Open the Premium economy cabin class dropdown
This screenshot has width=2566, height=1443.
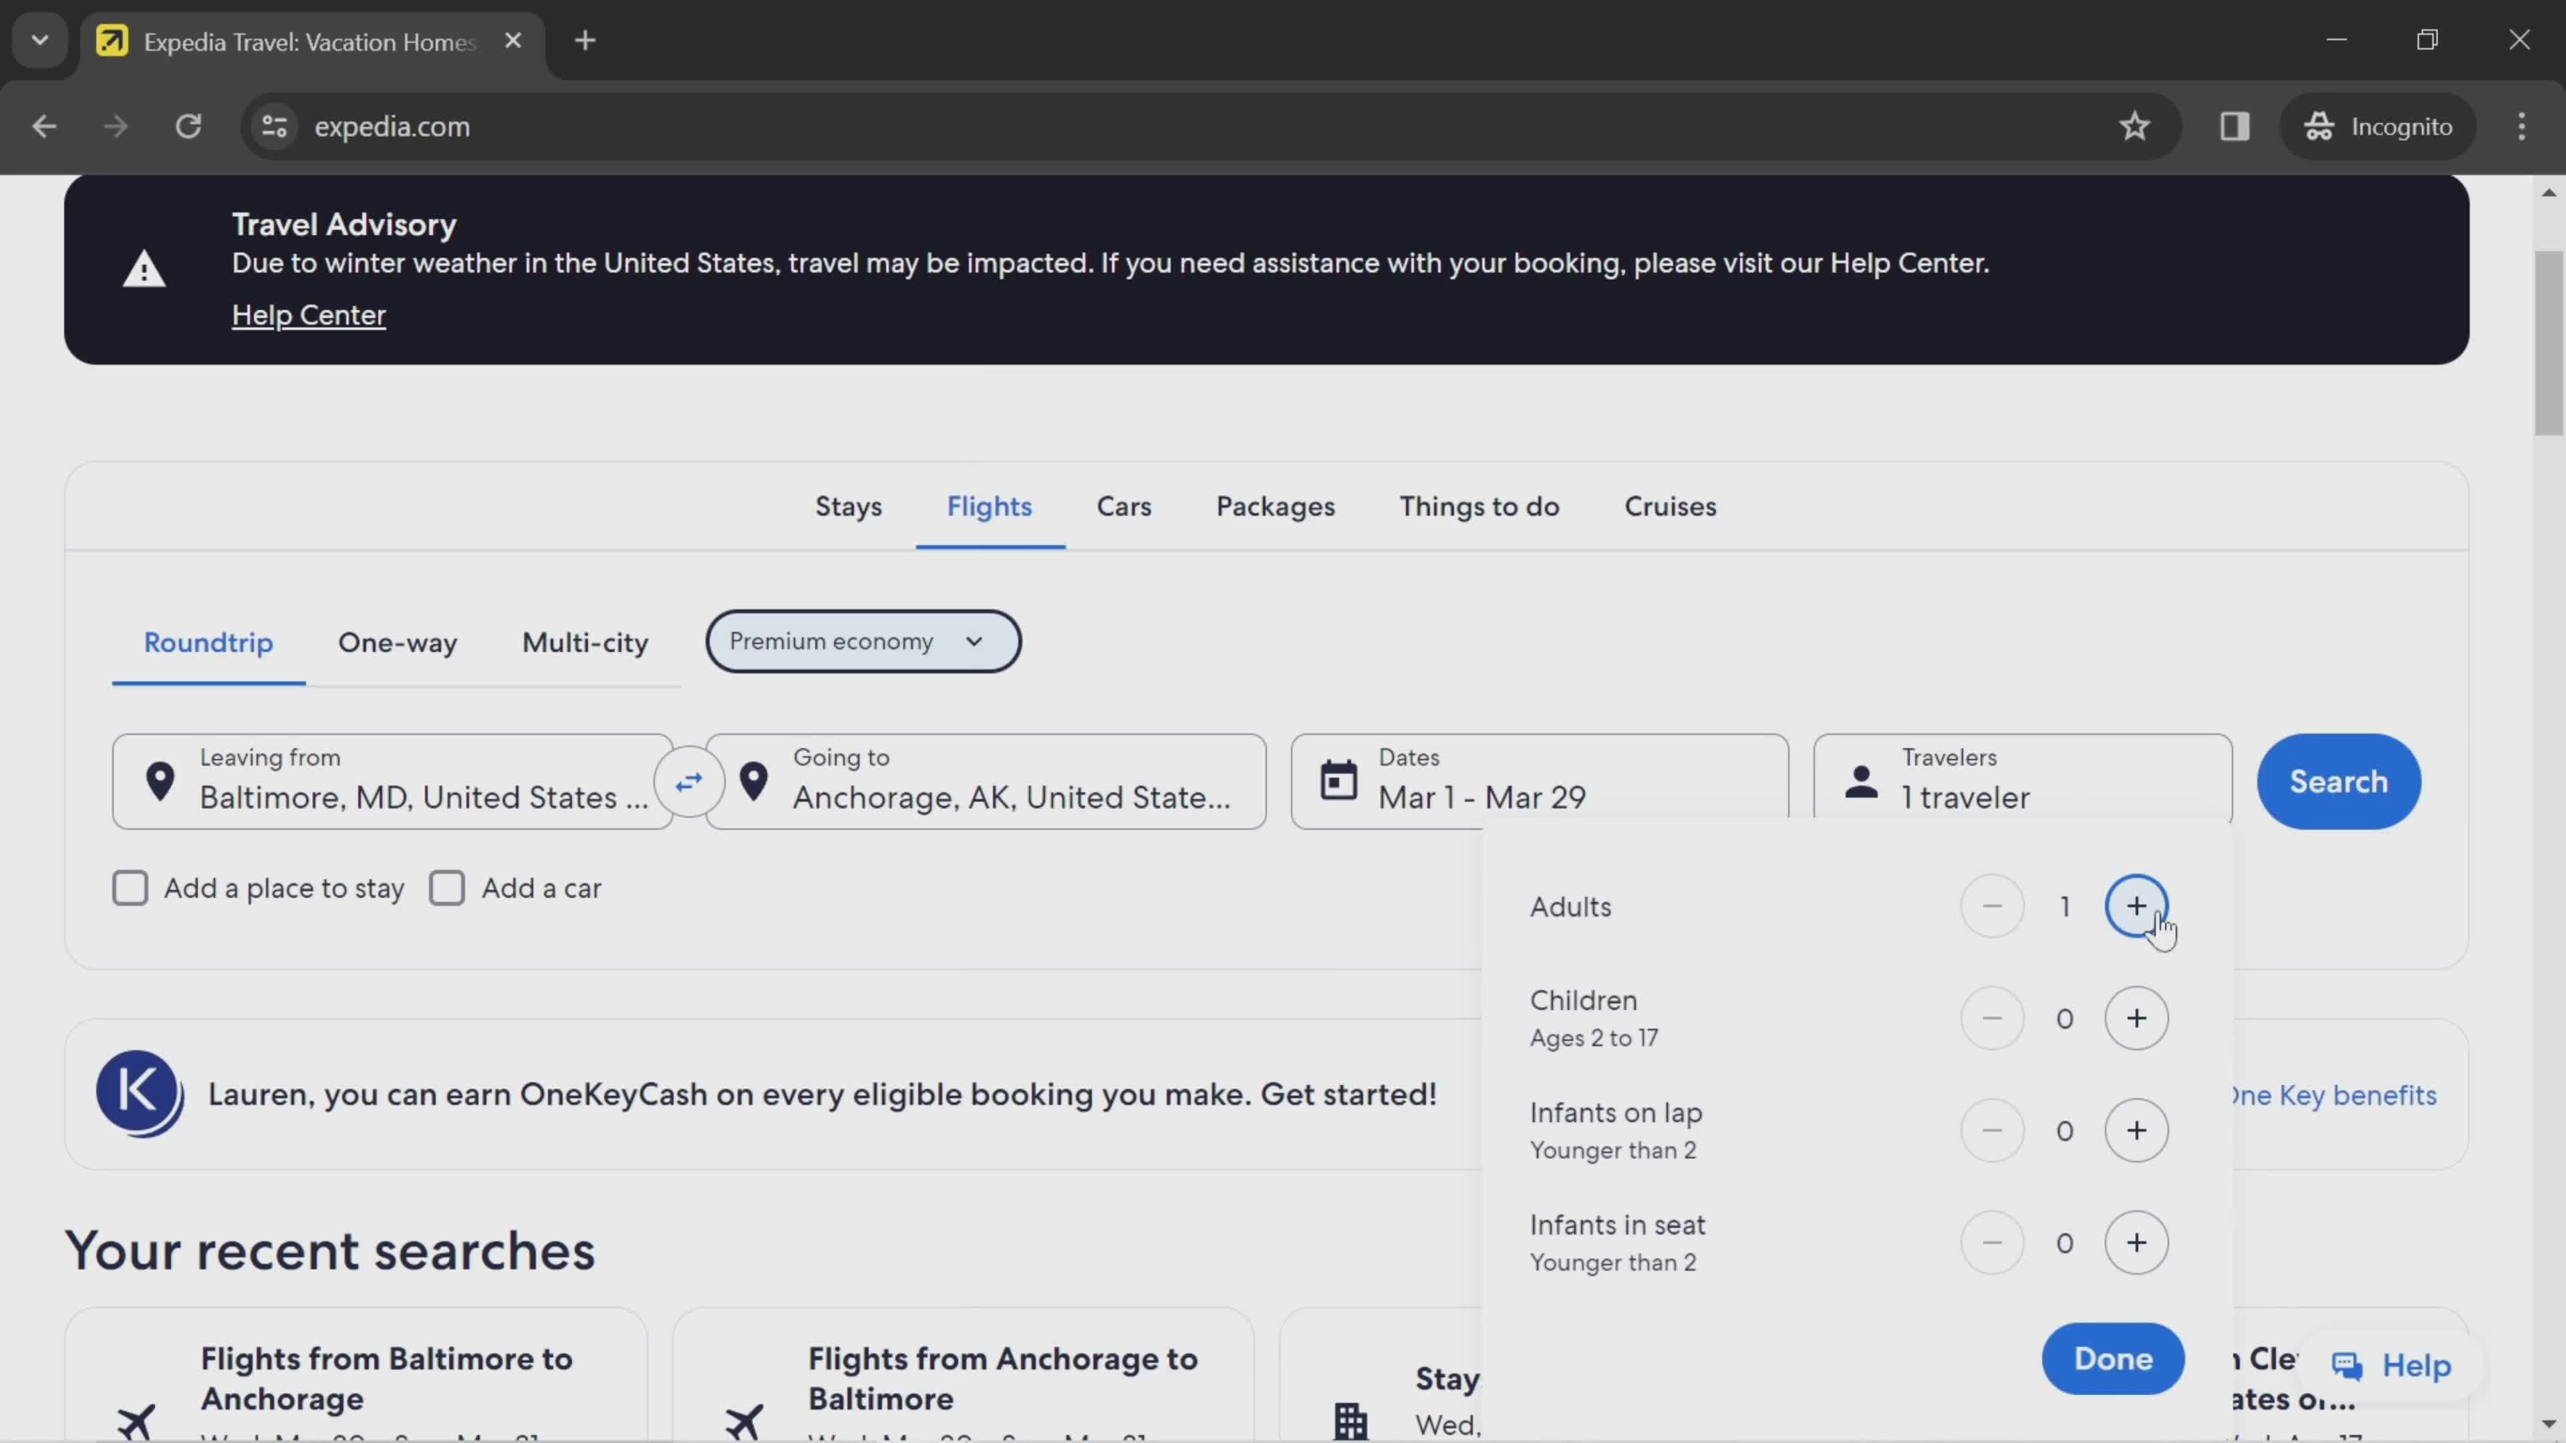pos(863,641)
